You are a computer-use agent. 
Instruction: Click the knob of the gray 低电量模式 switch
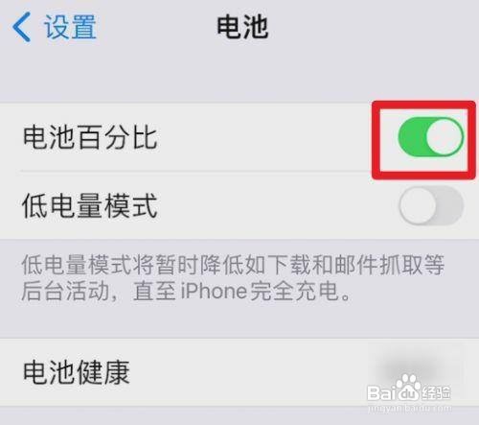coord(418,205)
